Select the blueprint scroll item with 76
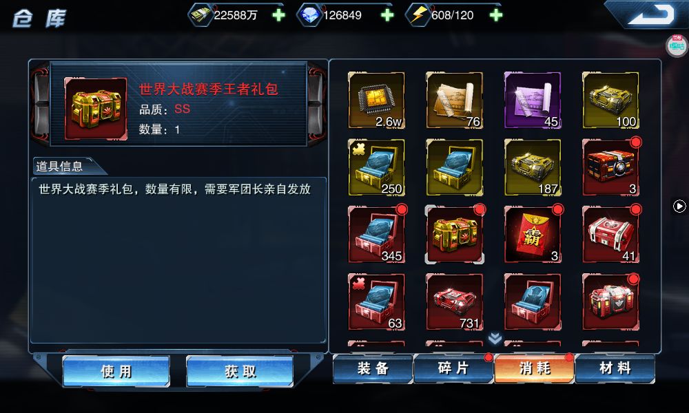Image resolution: width=689 pixels, height=413 pixels. [454, 100]
